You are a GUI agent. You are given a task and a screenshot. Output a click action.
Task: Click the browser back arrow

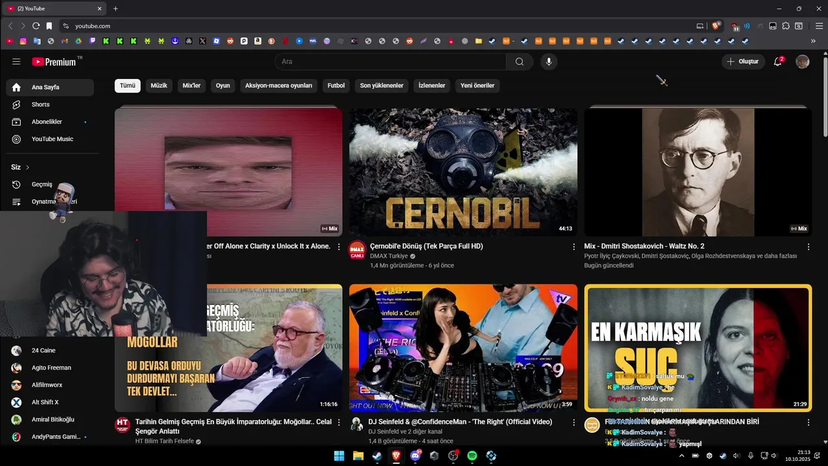[x=10, y=26]
